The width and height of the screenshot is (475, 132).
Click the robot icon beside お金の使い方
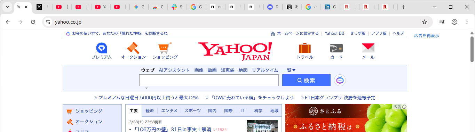point(68,34)
